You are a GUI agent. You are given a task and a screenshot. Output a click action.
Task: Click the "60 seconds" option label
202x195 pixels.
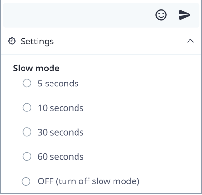point(61,157)
